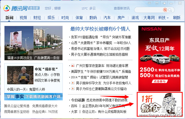185x119 pixels.
Task: Open news 广州交警深夜查飙车
Action: [x=102, y=66]
